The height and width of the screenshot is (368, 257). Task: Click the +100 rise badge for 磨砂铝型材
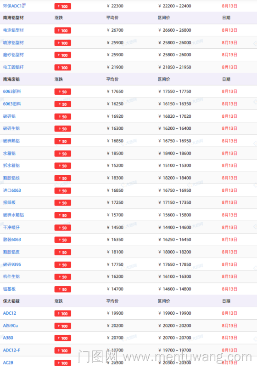pos(63,55)
